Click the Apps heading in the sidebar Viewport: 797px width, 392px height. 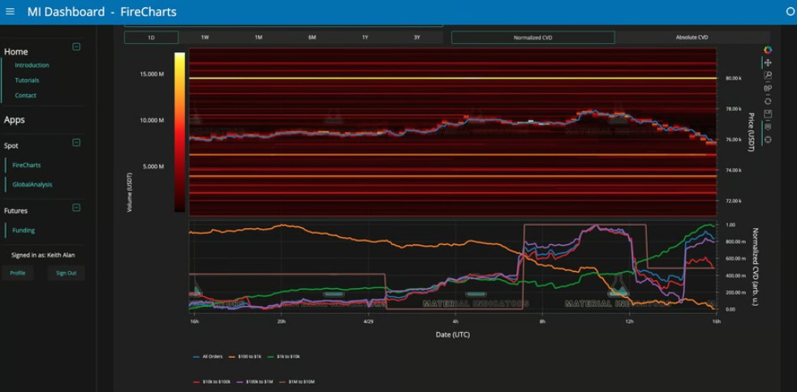[x=15, y=120]
